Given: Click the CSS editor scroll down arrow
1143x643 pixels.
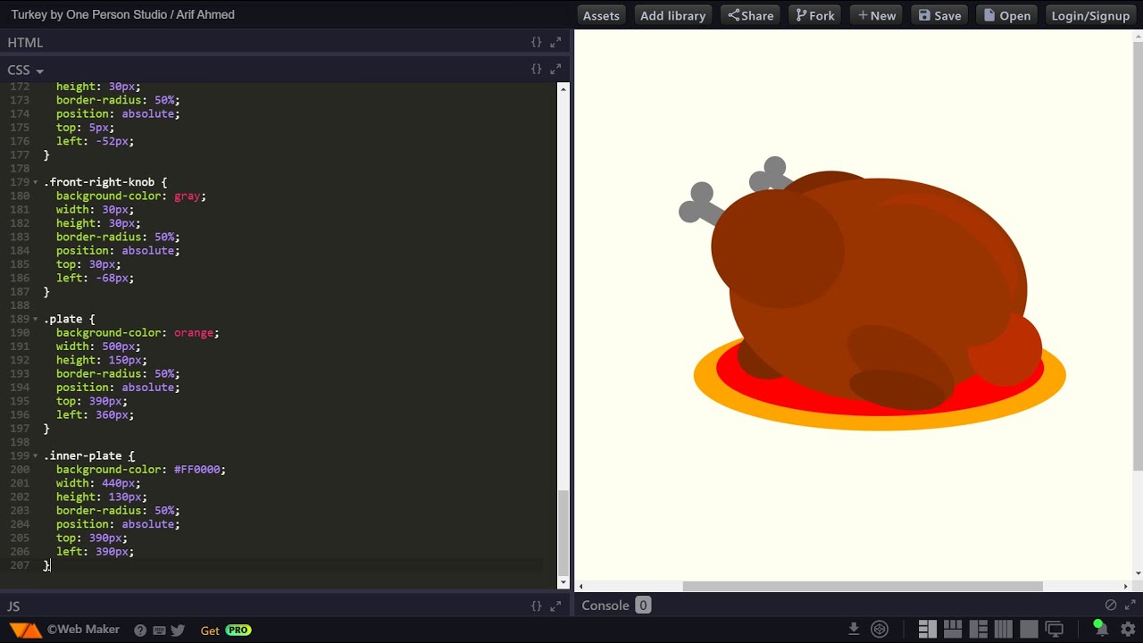Looking at the screenshot, I should point(563,583).
